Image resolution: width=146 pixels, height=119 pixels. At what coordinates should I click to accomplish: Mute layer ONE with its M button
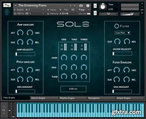click(62, 49)
